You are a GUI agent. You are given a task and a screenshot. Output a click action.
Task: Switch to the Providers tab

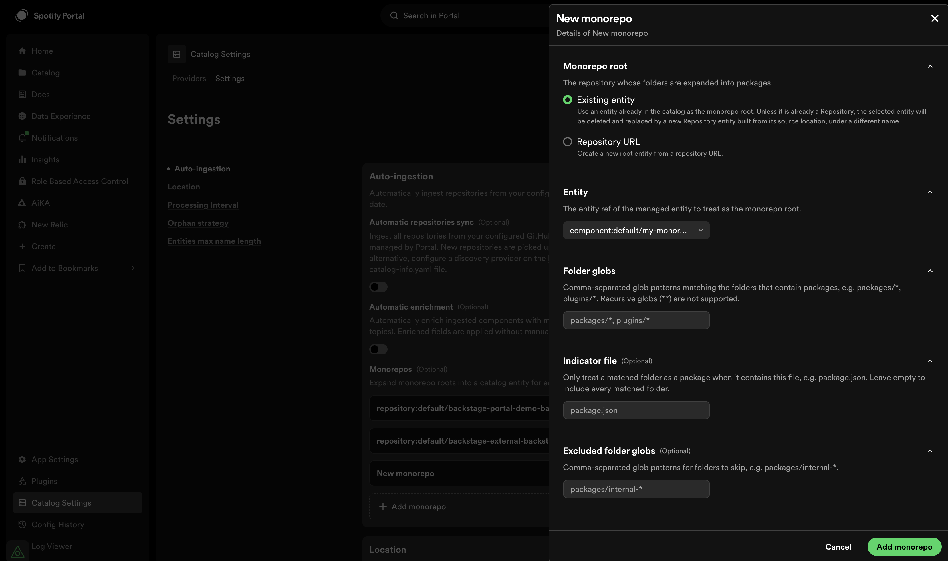point(189,79)
